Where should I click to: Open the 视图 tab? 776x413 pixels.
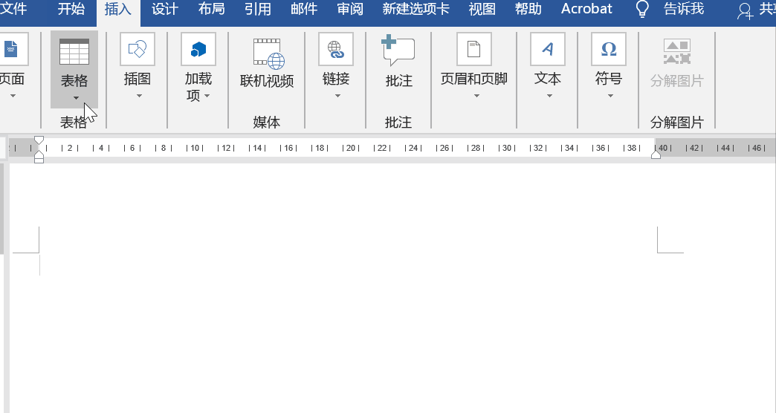tap(482, 9)
